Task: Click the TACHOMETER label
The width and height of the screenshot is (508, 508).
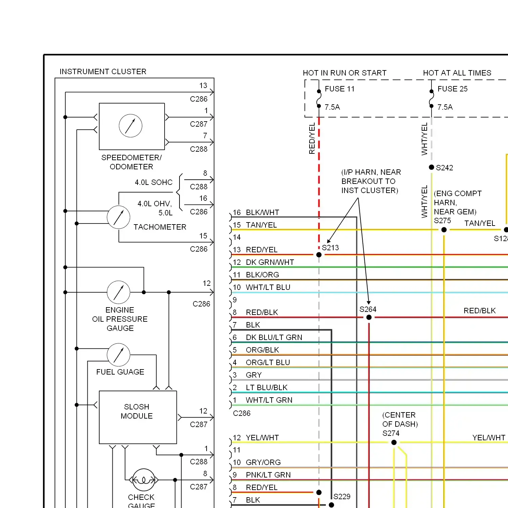Action: tap(160, 227)
